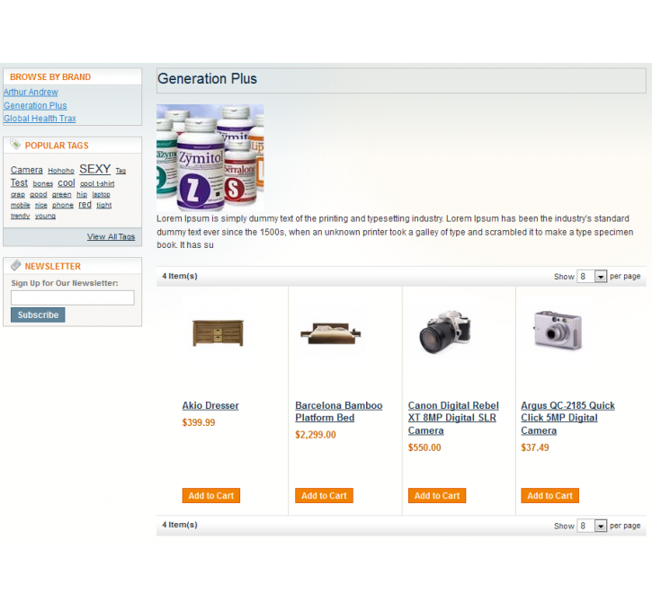Select Generation Plus in brand list
The height and width of the screenshot is (611, 652).
tap(35, 105)
